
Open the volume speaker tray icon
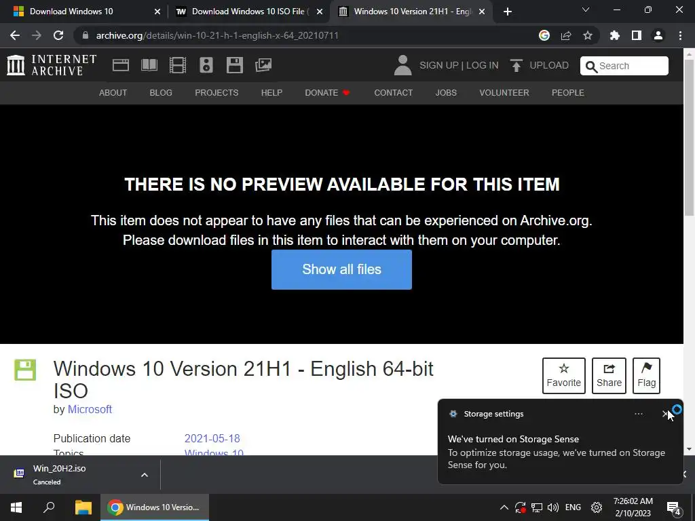tap(553, 507)
